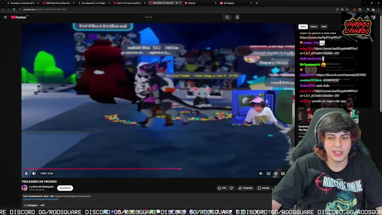Go forward with the browser forward arrow

9,9
